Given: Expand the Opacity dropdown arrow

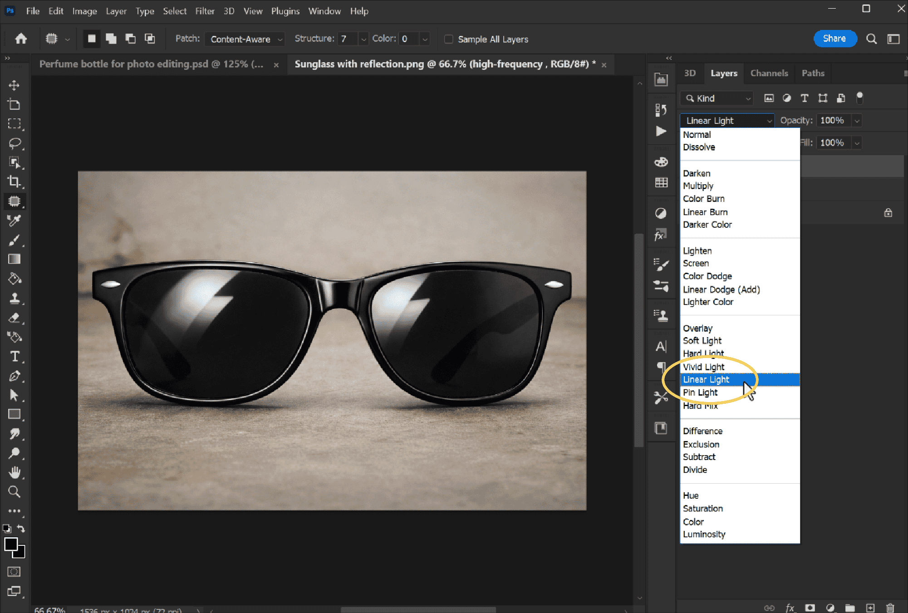Looking at the screenshot, I should 857,121.
